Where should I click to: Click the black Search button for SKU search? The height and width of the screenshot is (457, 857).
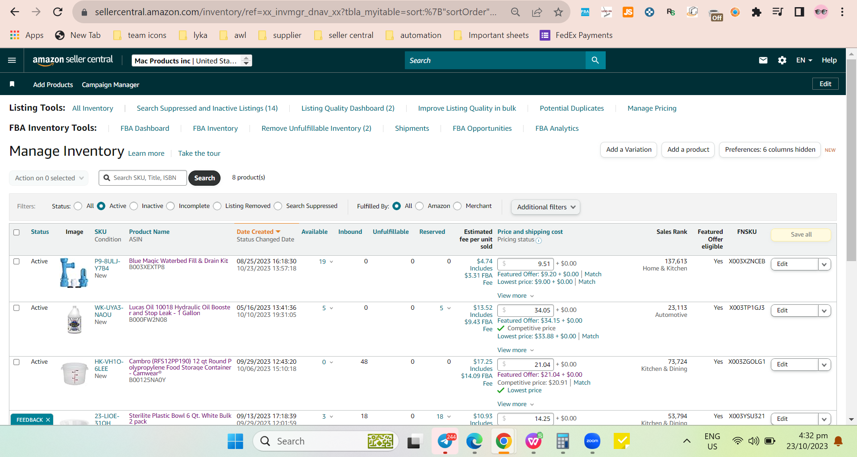coord(204,178)
